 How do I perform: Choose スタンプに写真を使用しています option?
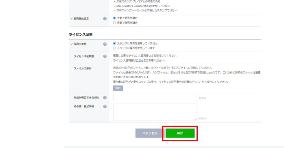pyautogui.click(x=114, y=48)
